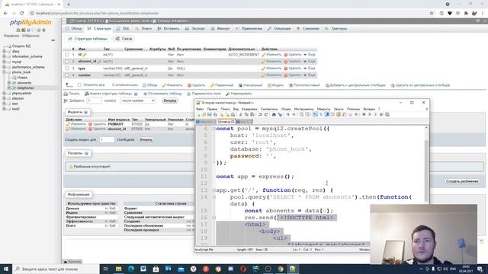Open the Кодировки menu in Notepad++
Image resolution: width=488 pixels, height=274 pixels.
(x=249, y=109)
